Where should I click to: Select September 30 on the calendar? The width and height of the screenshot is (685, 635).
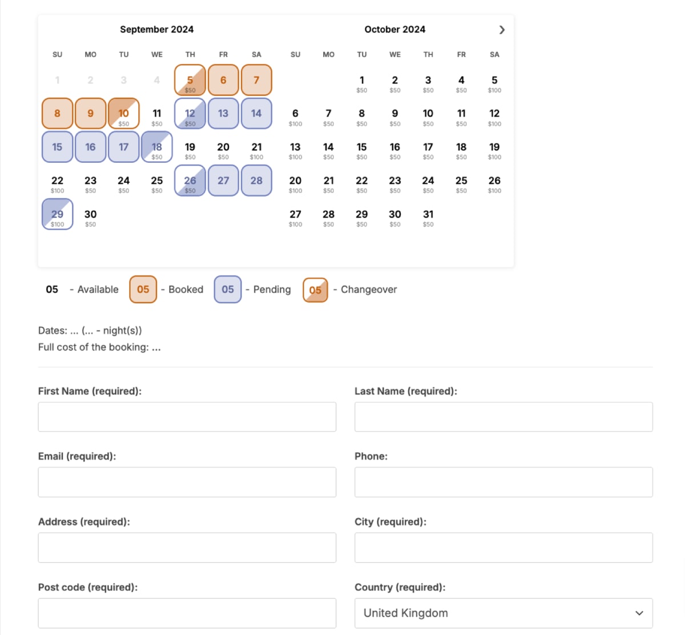90,218
